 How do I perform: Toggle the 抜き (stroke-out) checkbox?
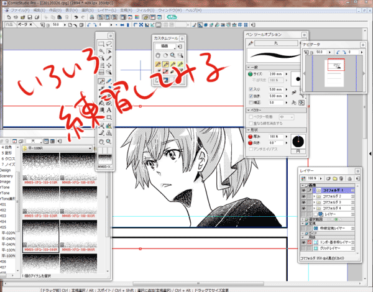click(251, 96)
